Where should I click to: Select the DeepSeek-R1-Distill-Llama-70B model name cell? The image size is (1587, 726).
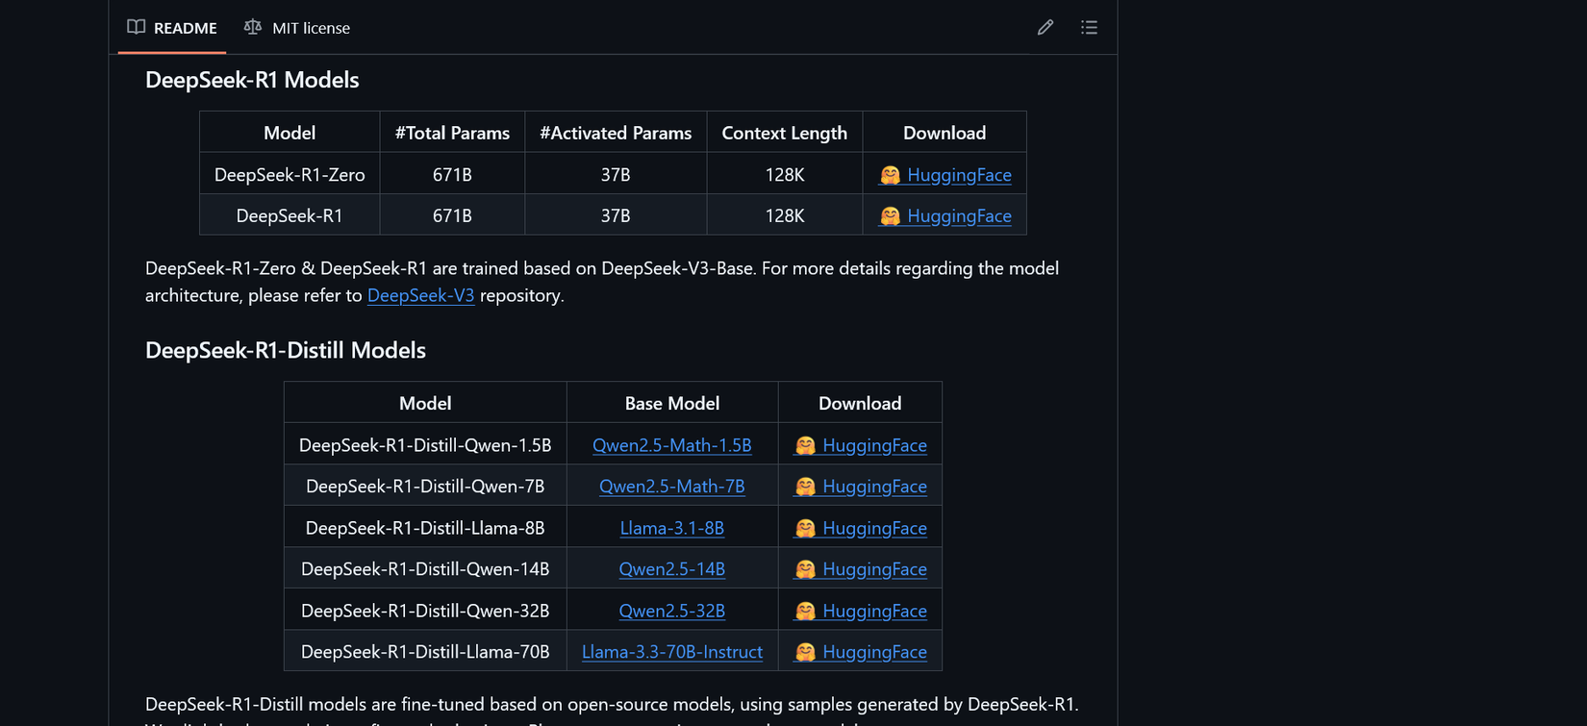pyautogui.click(x=425, y=652)
